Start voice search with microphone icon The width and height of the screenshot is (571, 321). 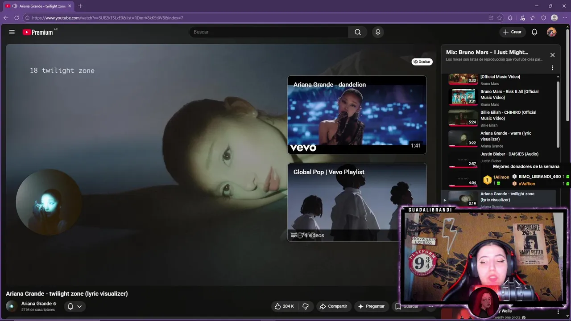(378, 32)
